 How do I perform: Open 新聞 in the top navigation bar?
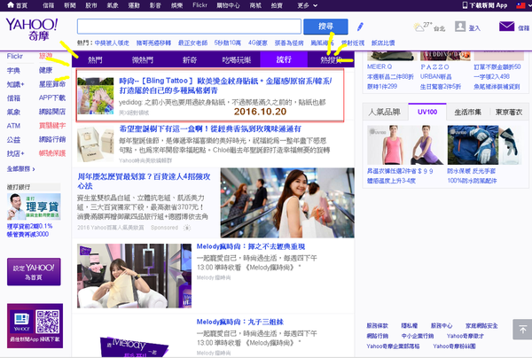[69, 5]
